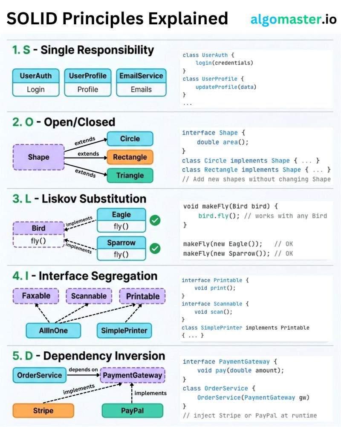Viewport: 341px width, 427px height.
Task: Click the green checkmark next to Sparrow
Action: coord(155,249)
